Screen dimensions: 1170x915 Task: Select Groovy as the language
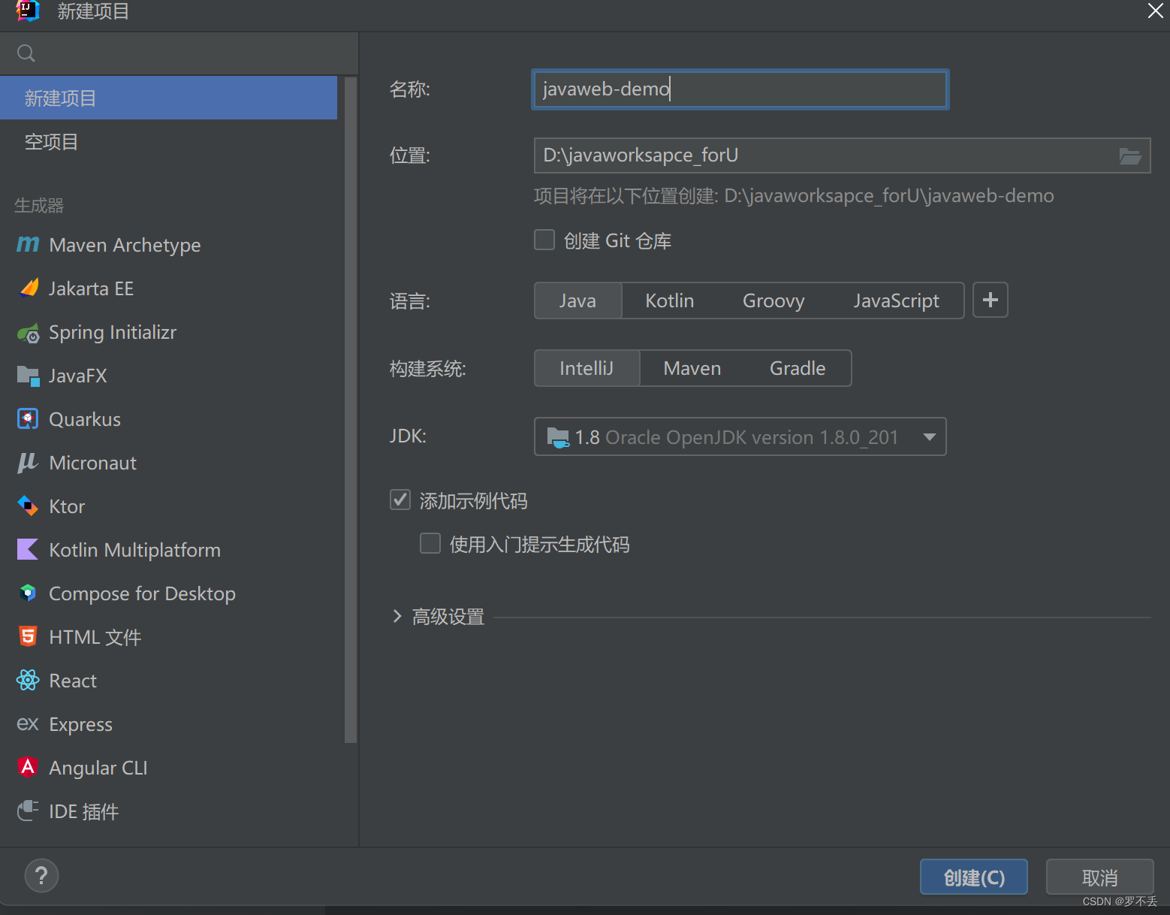point(773,300)
